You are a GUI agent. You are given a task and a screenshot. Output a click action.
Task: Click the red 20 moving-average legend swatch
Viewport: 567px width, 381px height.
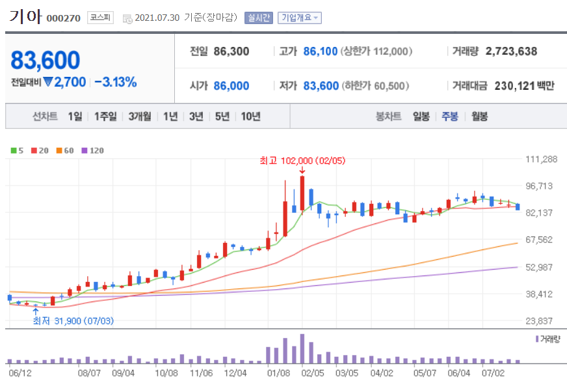tap(34, 150)
